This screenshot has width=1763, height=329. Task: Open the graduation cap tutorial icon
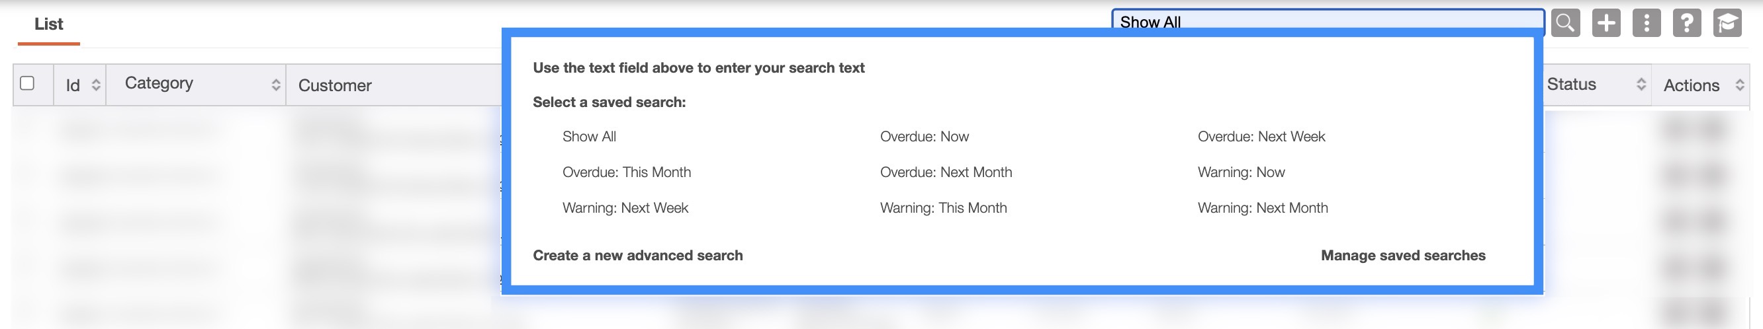click(x=1727, y=22)
